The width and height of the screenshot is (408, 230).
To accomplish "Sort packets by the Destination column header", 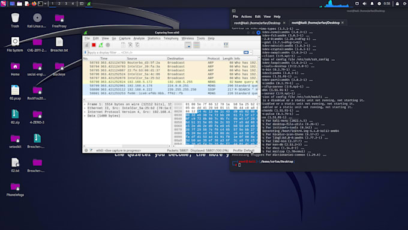I will pos(175,59).
